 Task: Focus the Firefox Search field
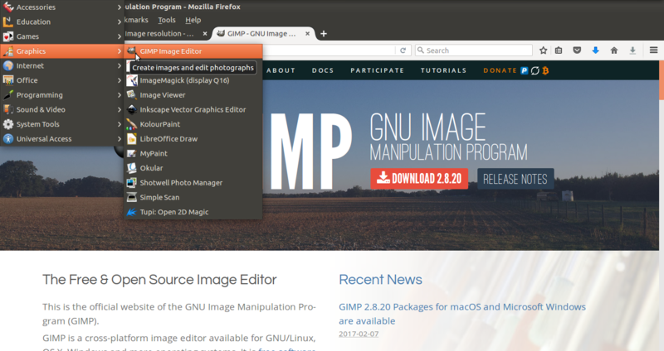pos(474,50)
